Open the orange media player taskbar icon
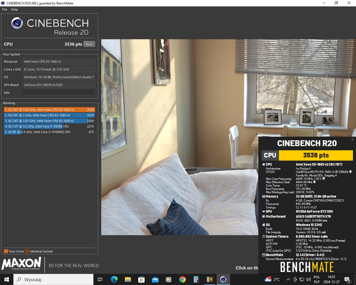This screenshot has width=356, height=285. click(x=169, y=279)
